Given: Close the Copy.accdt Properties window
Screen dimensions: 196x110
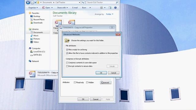Looking at the screenshot, I should point(112,27).
